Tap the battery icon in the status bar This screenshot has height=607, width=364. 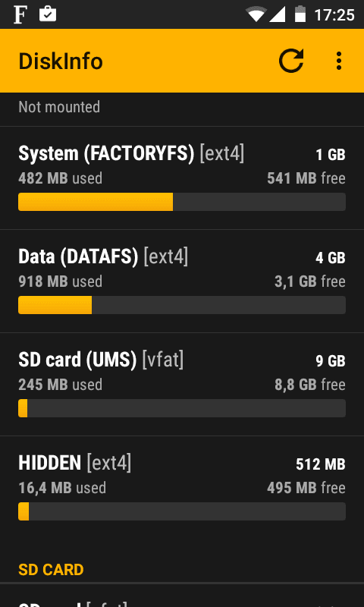click(300, 14)
